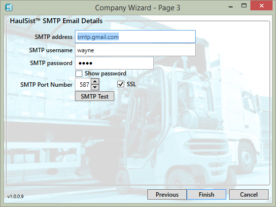The width and height of the screenshot is (276, 207).
Task: Focus the SMTP address field
Action: tap(135, 36)
